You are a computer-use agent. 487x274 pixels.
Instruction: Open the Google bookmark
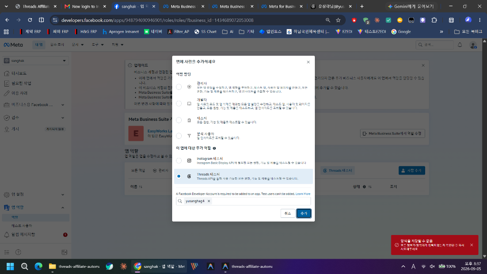point(401,32)
